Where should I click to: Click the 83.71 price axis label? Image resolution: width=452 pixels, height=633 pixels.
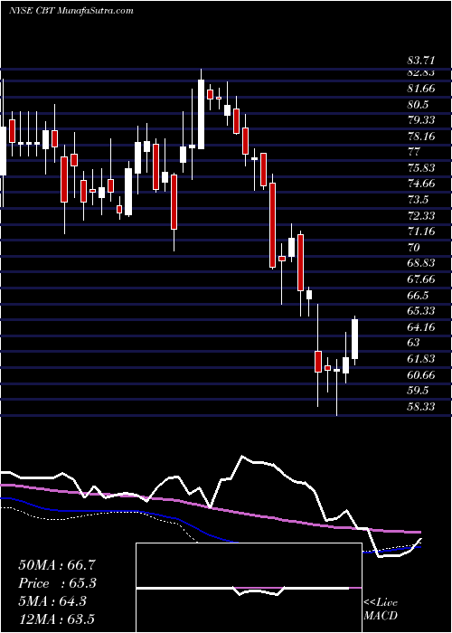tap(421, 61)
